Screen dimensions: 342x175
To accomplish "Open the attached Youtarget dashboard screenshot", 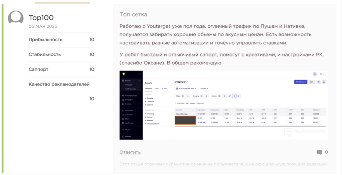I will [x=223, y=105].
